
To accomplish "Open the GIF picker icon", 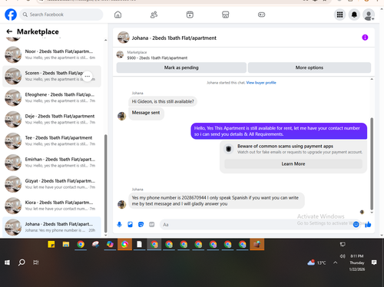I will 152,224.
